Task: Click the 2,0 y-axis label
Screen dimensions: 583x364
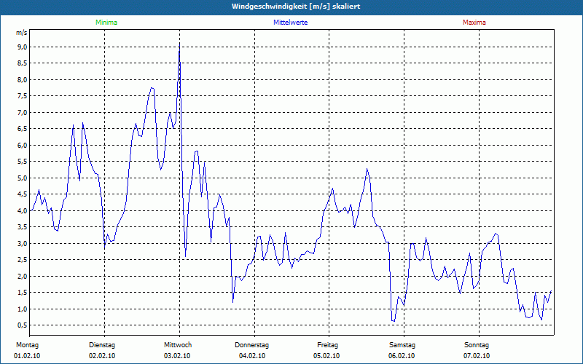Action: 23,276
